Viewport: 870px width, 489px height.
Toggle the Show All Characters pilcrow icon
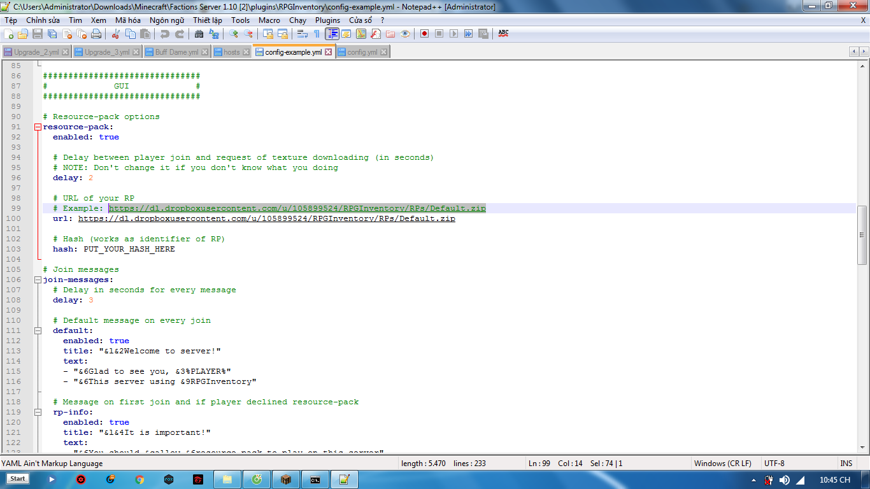317,34
